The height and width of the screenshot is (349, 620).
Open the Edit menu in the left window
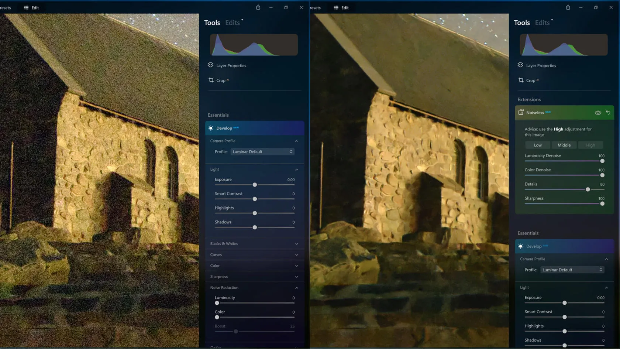(x=31, y=8)
